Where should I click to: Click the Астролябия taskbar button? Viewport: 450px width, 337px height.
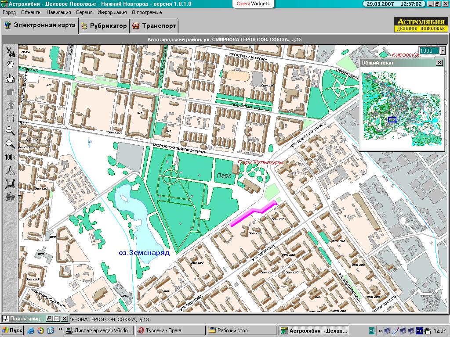click(x=314, y=330)
